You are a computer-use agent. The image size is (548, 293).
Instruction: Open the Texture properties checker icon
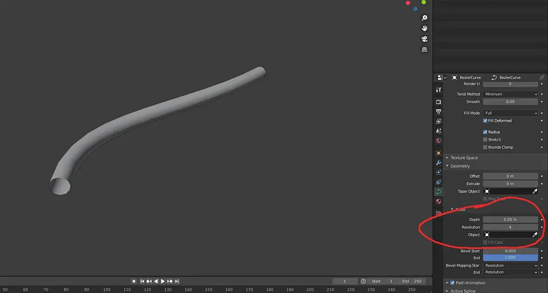click(x=438, y=213)
